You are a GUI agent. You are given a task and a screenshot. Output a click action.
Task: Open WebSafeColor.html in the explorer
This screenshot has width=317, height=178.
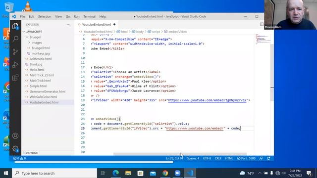tap(43, 97)
